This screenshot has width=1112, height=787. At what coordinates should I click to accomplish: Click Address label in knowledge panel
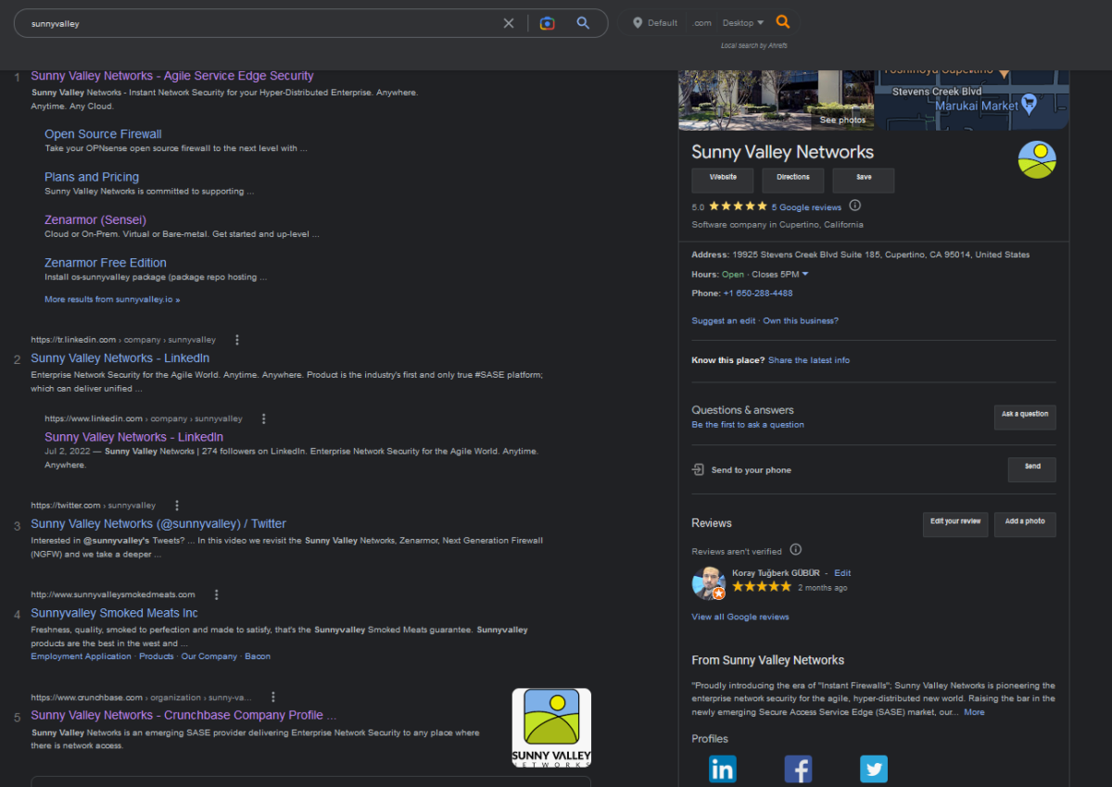[710, 255]
